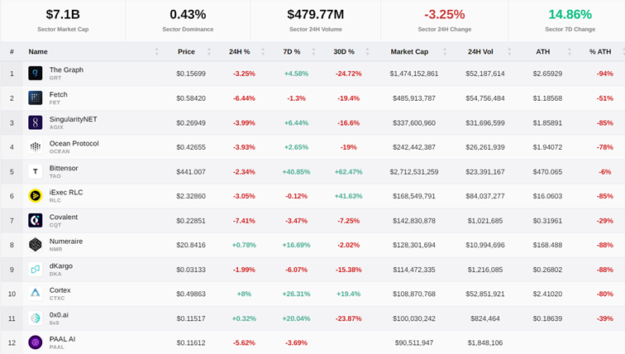625x354 pixels.
Task: Click the Bittensor TAO logo icon
Action: 36,171
